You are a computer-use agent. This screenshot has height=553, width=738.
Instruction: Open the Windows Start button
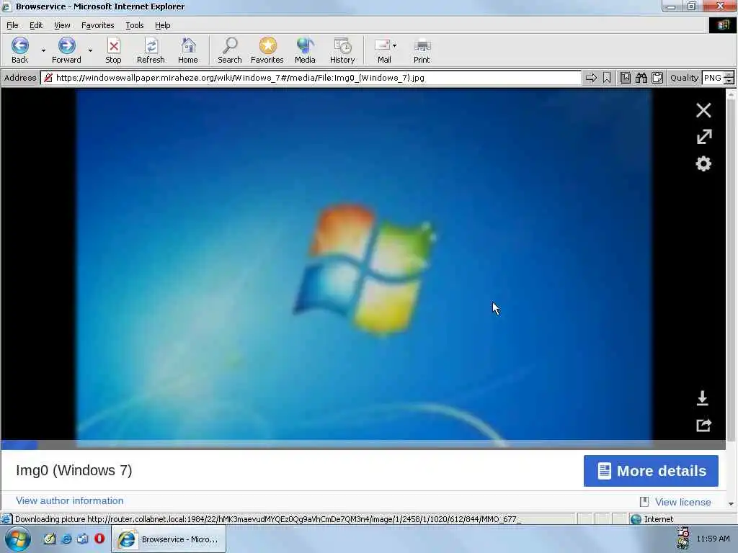tap(18, 539)
